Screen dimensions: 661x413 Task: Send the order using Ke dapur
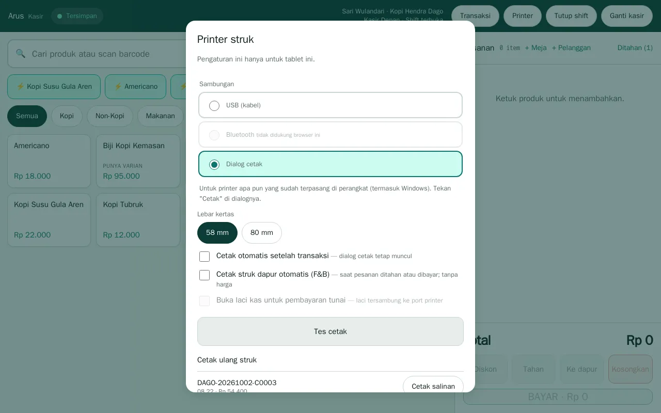[x=582, y=369]
